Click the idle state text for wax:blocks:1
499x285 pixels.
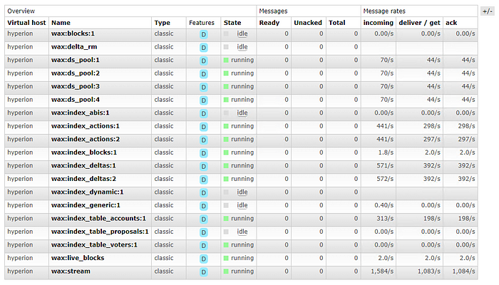point(242,33)
